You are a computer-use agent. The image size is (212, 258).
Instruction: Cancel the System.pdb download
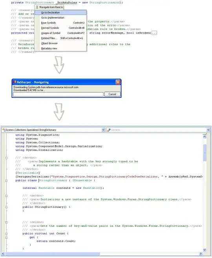[x=112, y=94]
